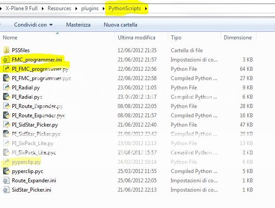This screenshot has width=275, height=208.
Task: Expand the arrow after Resources breadcrumb
Action: tap(76, 8)
